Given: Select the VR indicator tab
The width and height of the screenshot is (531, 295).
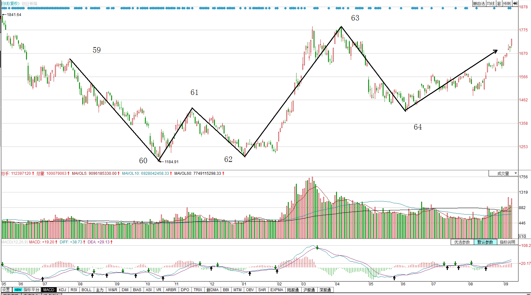Looking at the screenshot, I should tap(158, 290).
